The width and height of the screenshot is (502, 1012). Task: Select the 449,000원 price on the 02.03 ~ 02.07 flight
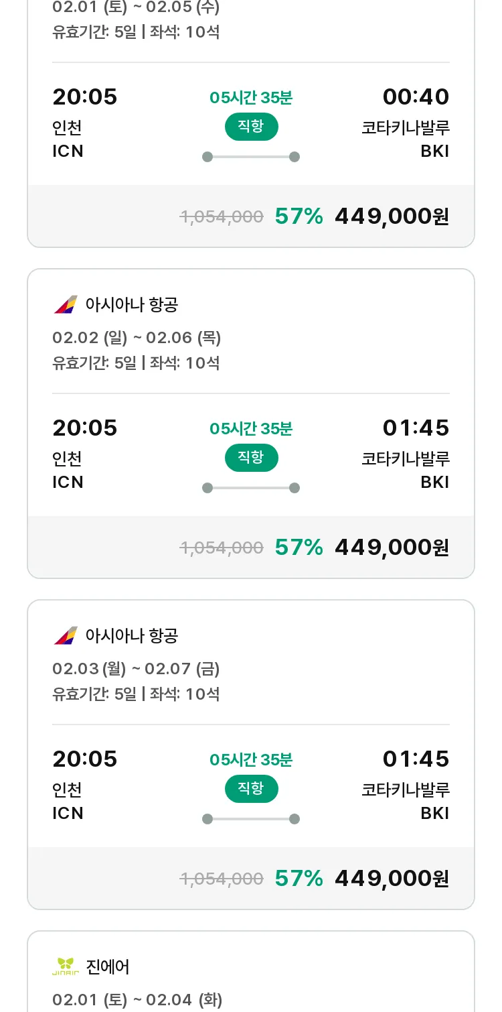pyautogui.click(x=392, y=878)
